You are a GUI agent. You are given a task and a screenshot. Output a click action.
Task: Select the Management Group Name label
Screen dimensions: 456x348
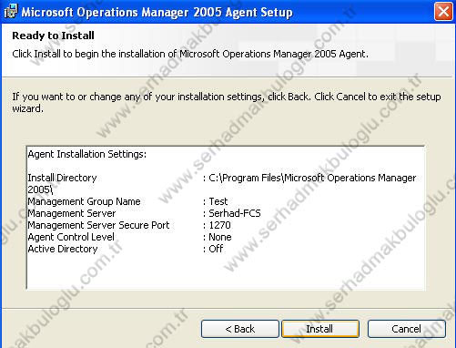point(84,201)
